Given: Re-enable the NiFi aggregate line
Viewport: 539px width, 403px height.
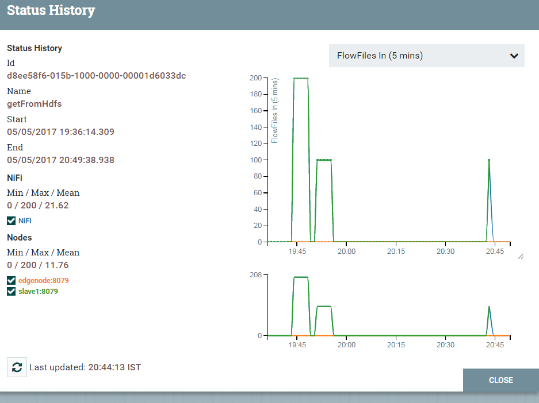Looking at the screenshot, I should pos(10,220).
